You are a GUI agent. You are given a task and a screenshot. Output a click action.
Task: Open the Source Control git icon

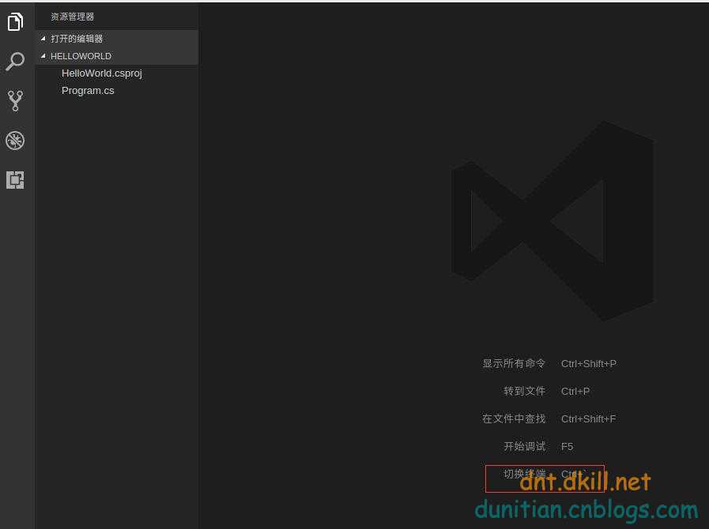tap(15, 101)
